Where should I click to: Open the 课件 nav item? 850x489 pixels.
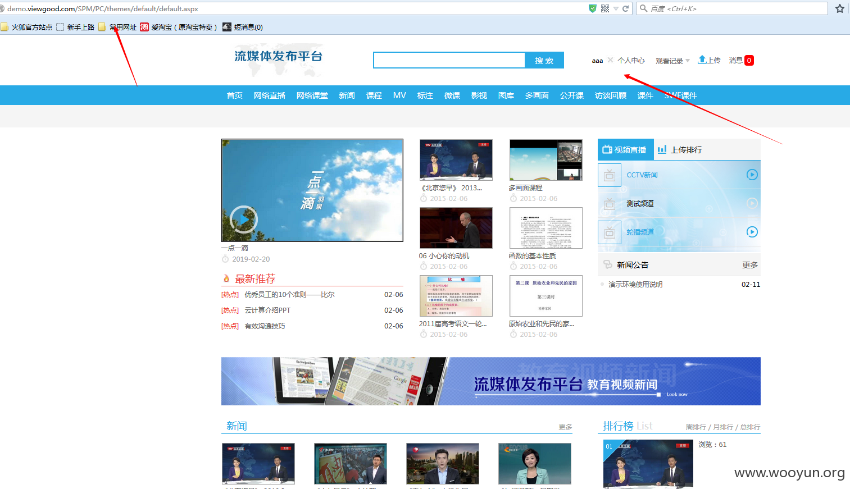pos(646,95)
